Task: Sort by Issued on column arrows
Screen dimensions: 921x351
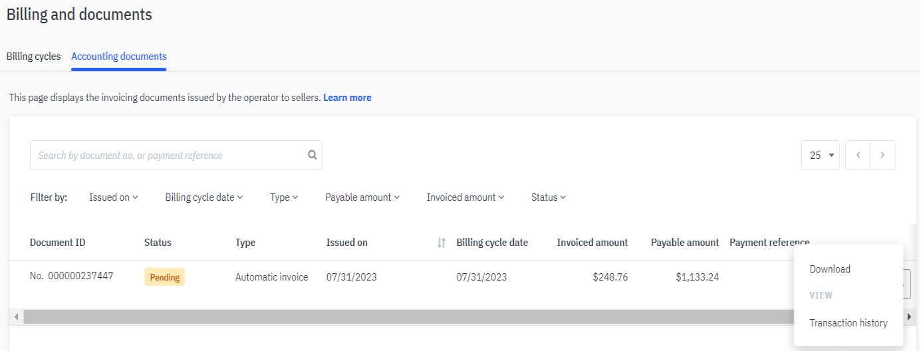Action: point(442,243)
